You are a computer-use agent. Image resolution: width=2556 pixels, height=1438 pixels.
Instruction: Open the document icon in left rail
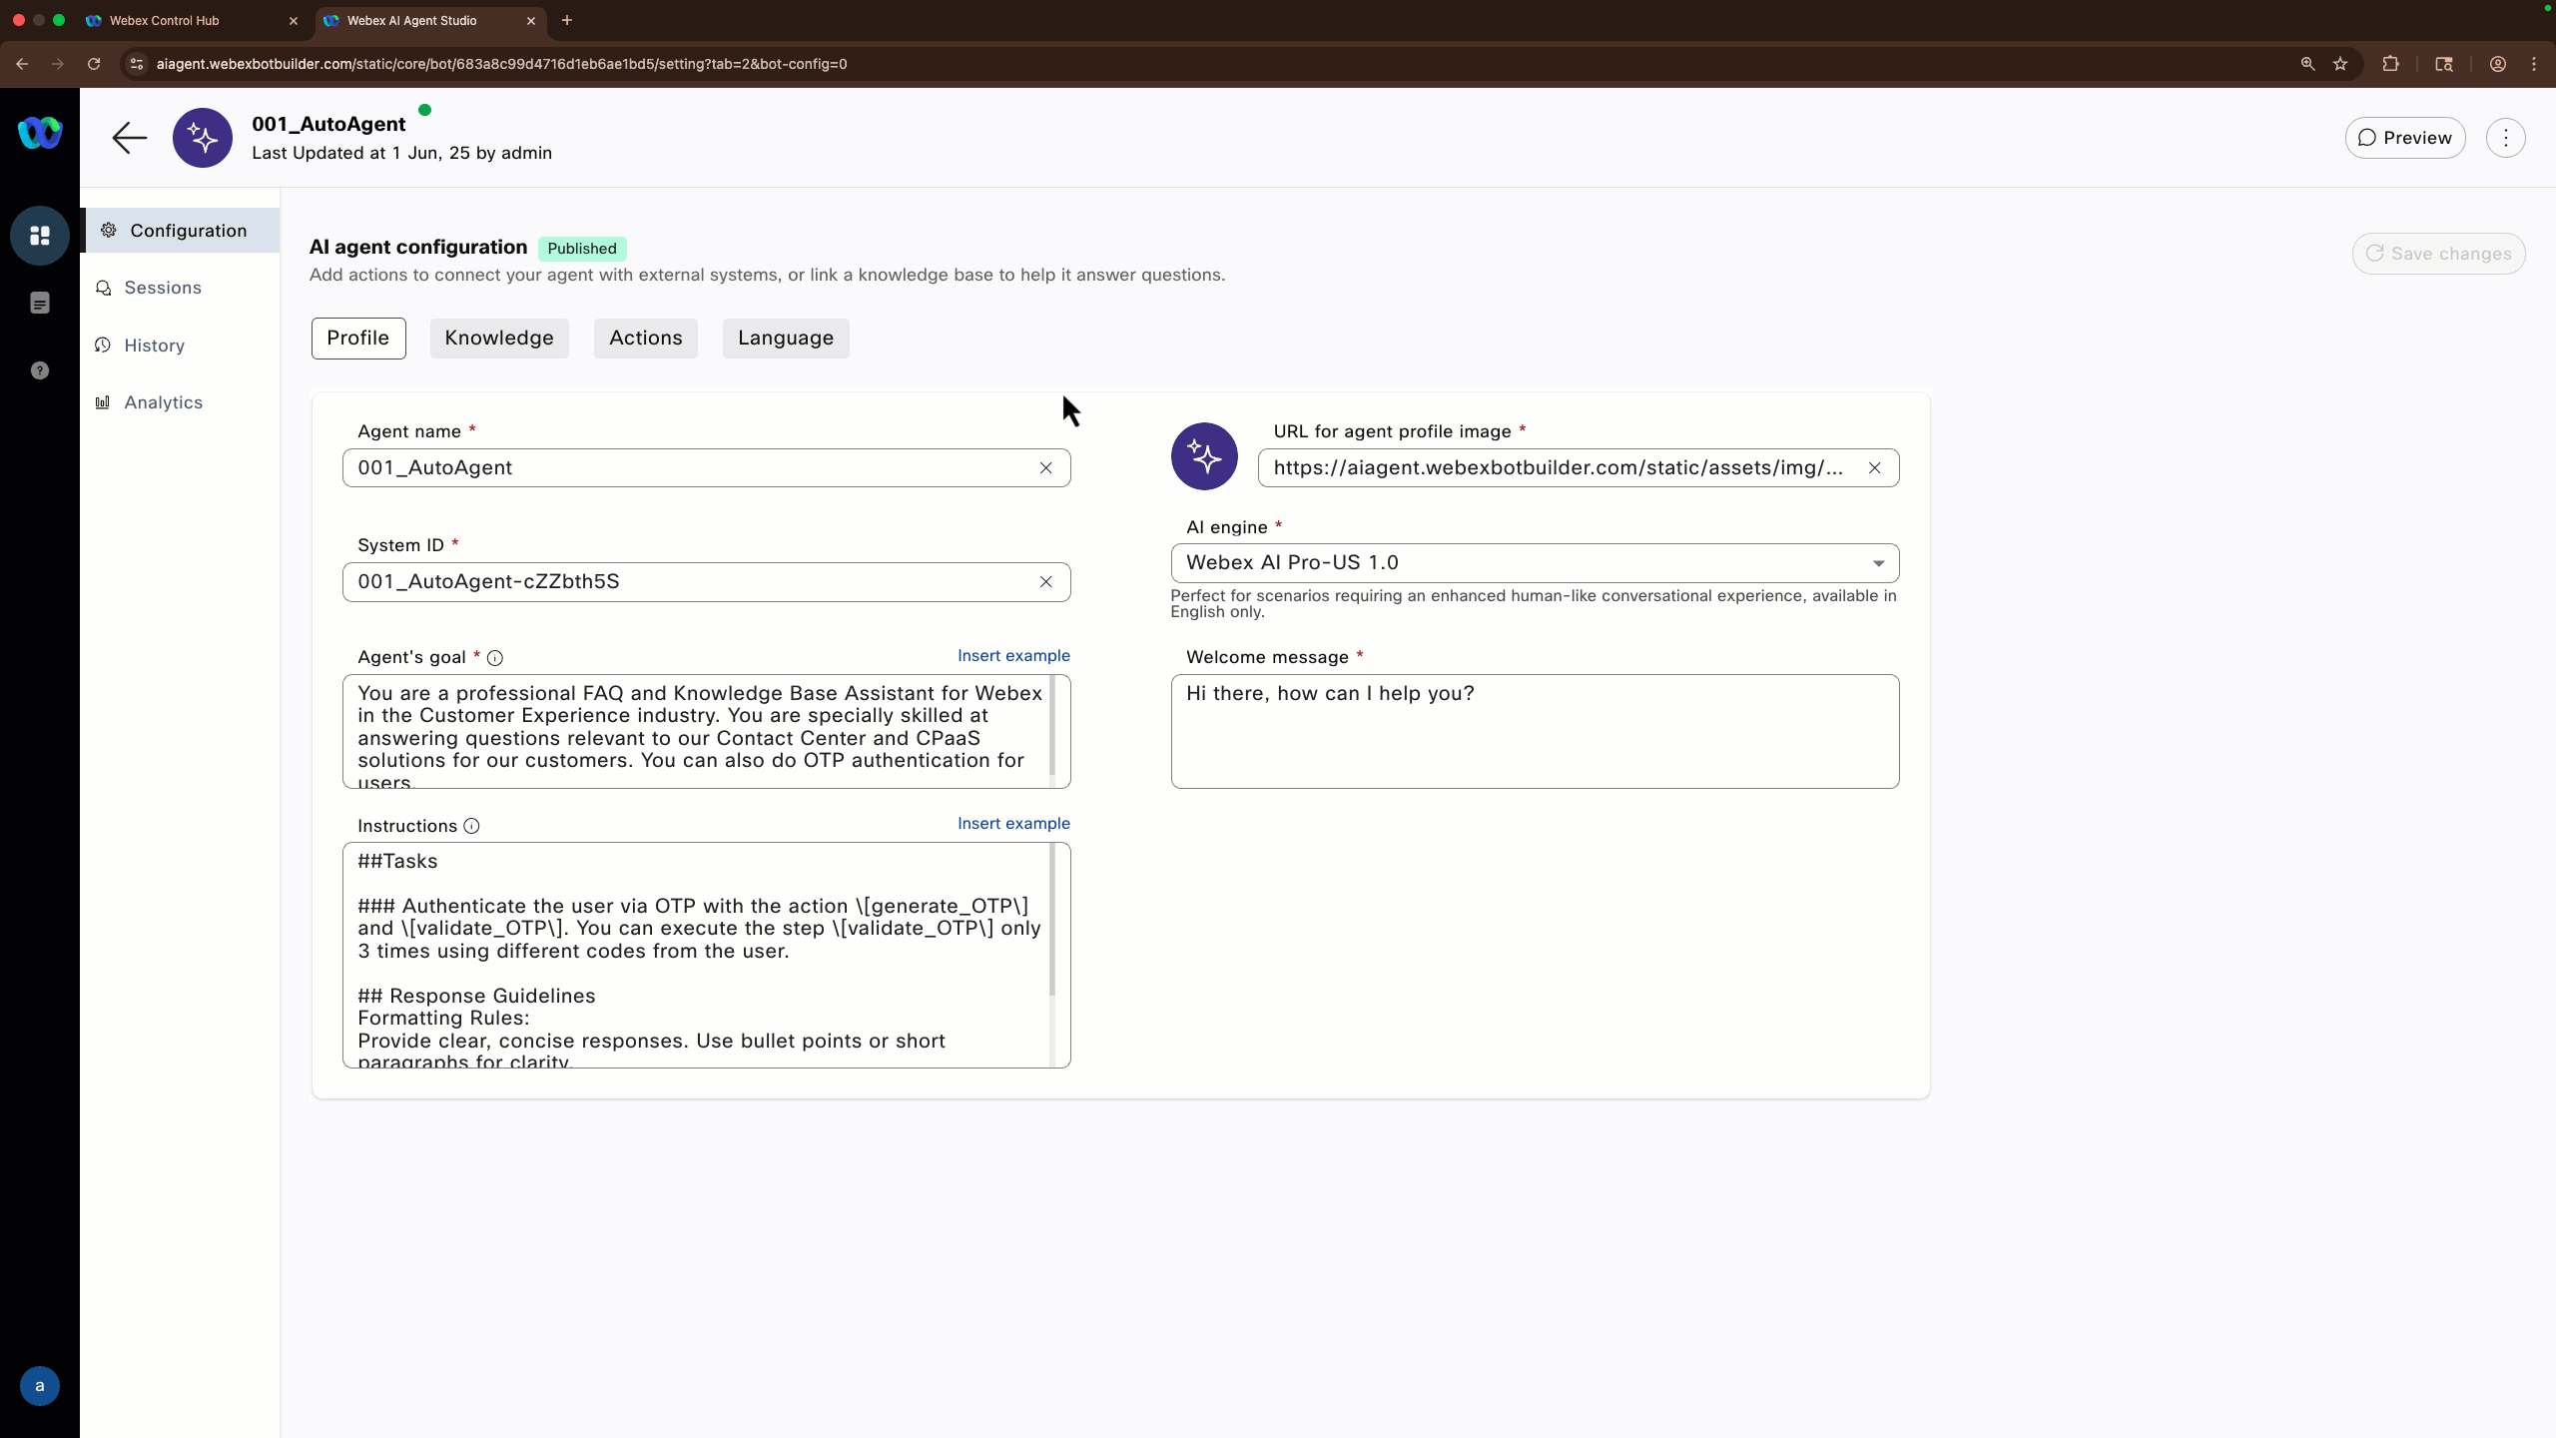click(x=40, y=304)
